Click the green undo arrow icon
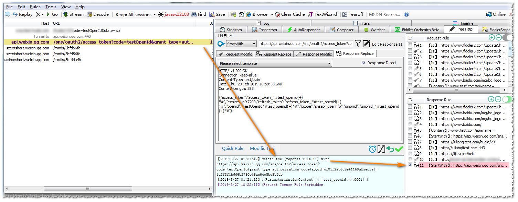 click(390, 149)
